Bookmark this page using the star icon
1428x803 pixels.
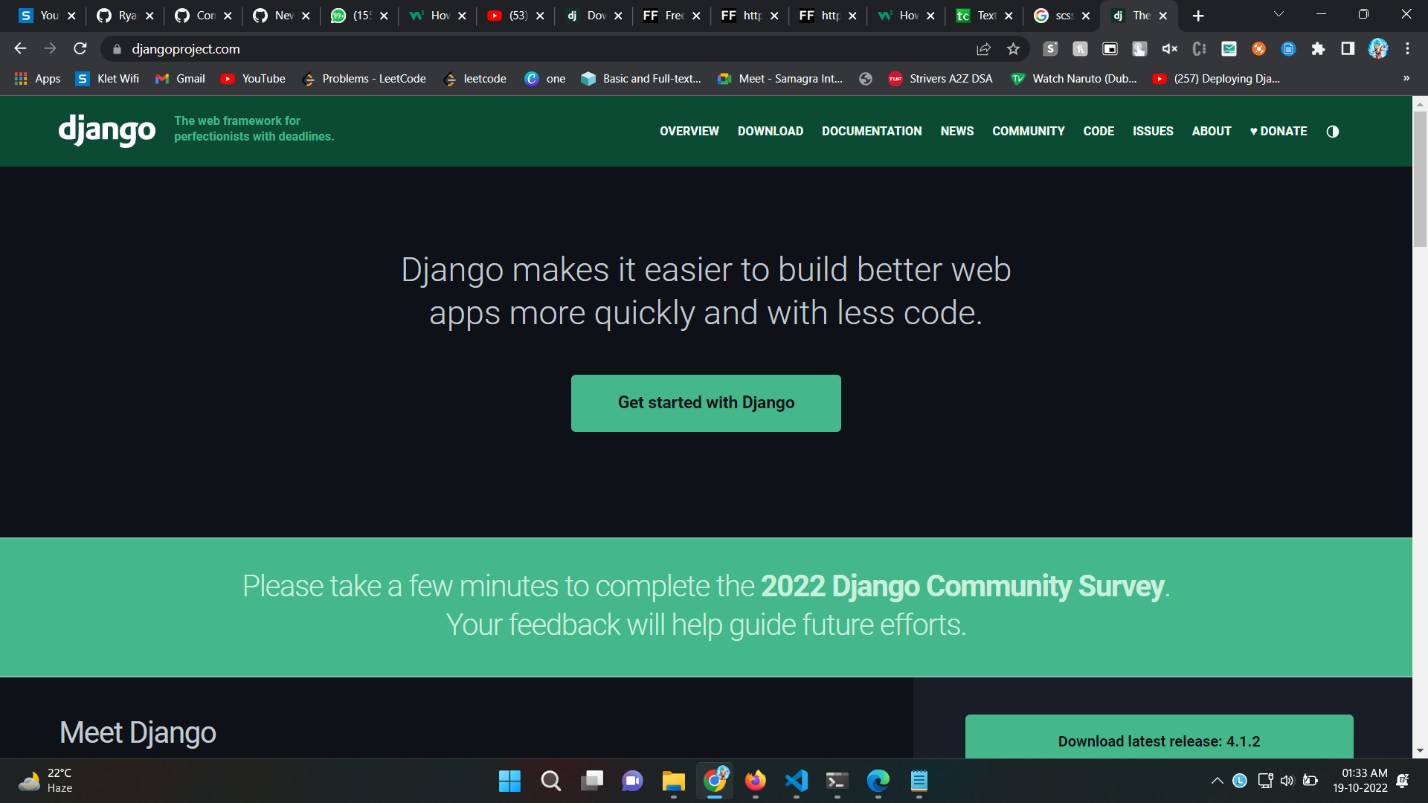[1013, 49]
